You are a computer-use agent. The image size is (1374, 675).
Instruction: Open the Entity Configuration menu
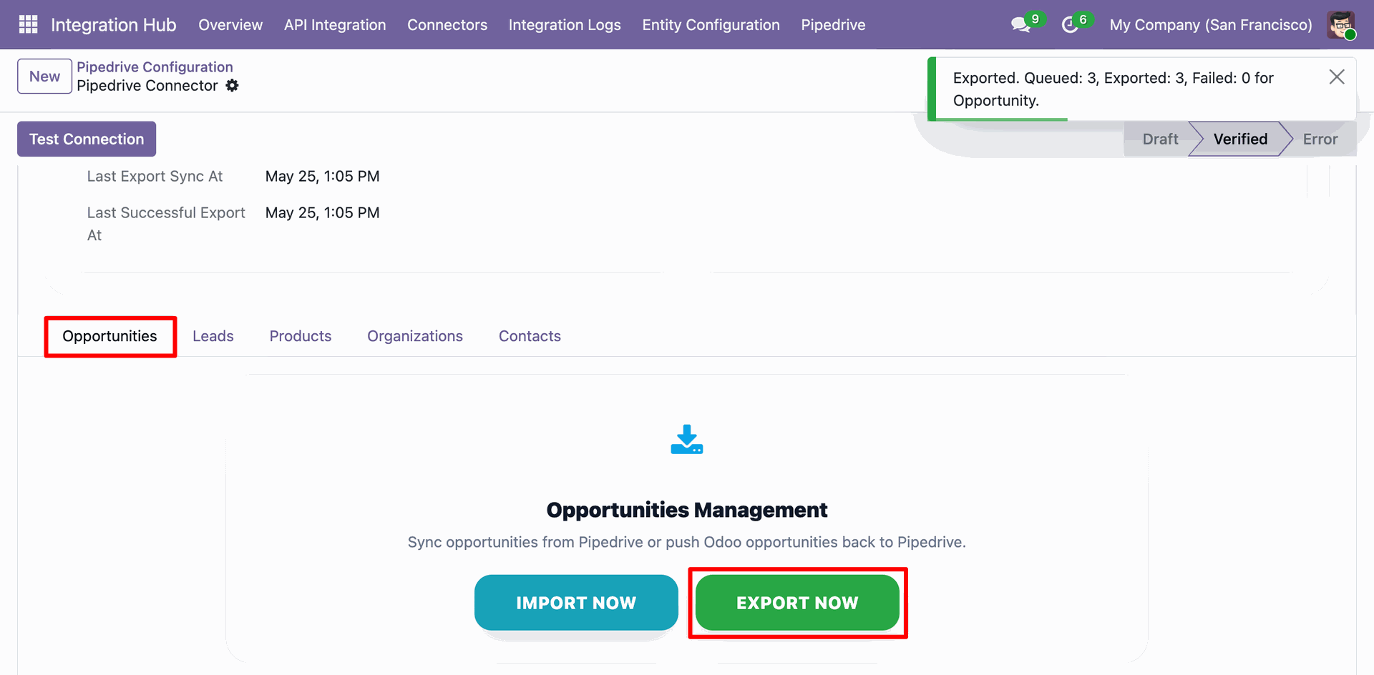pyautogui.click(x=711, y=25)
